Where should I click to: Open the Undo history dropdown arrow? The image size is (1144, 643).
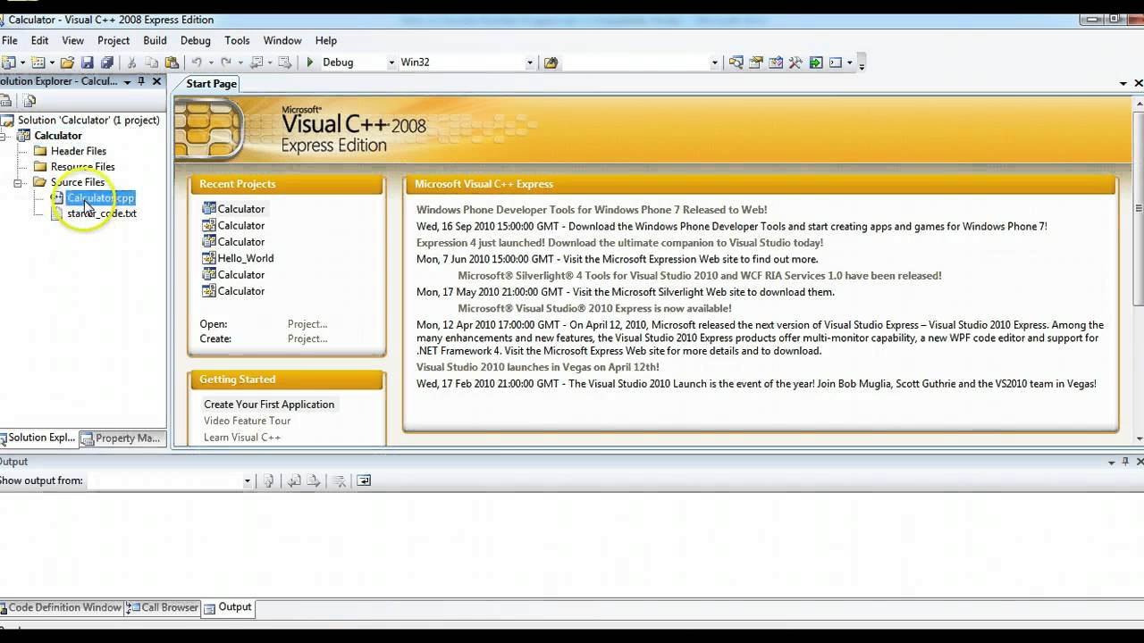point(211,63)
